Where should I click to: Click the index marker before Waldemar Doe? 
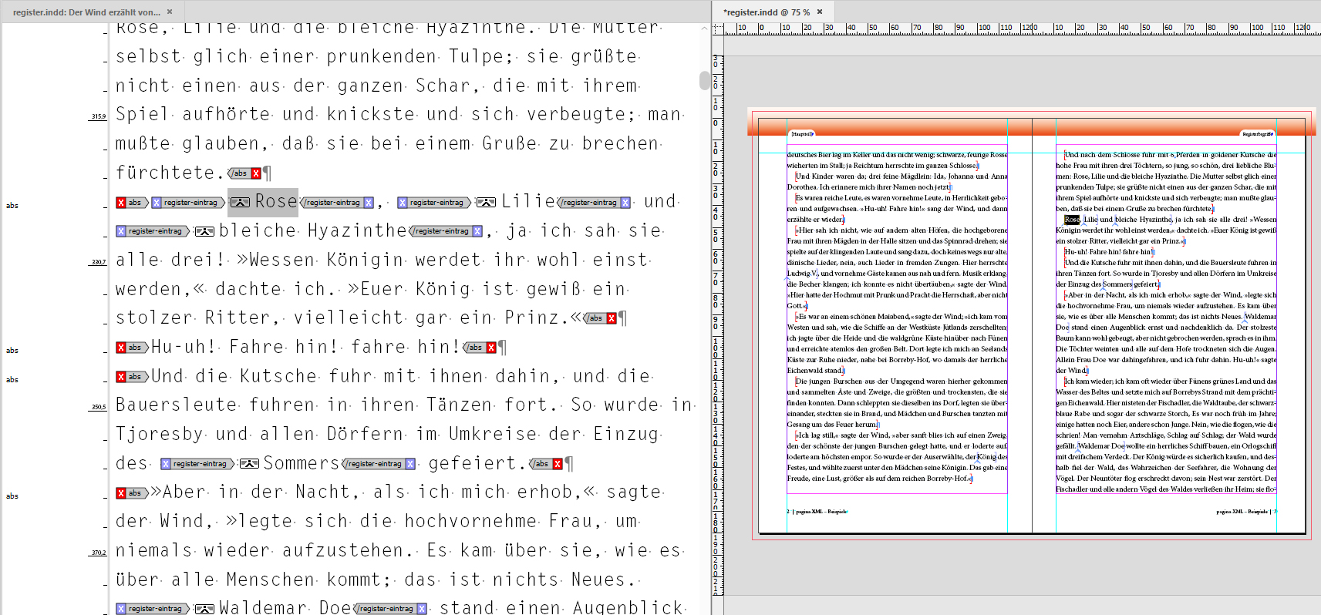(x=204, y=609)
